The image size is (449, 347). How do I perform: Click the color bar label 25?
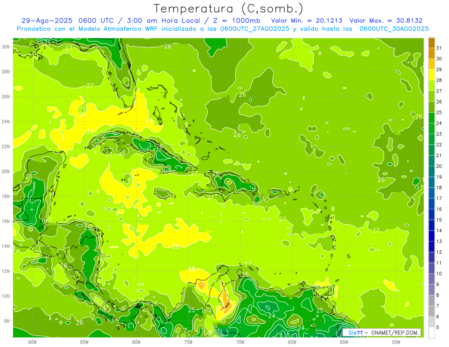(439, 112)
